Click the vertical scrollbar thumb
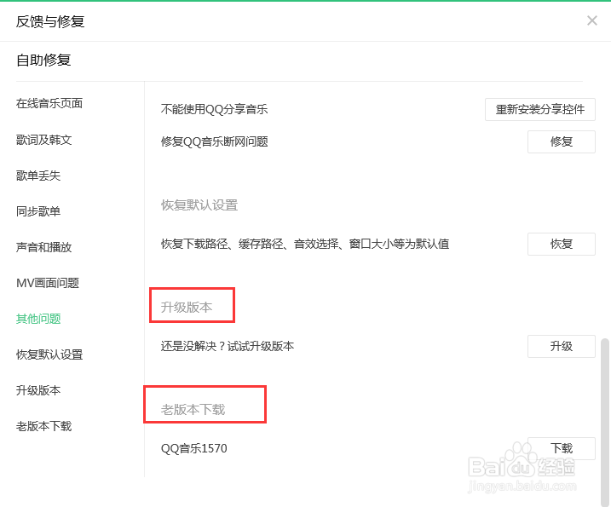Image resolution: width=611 pixels, height=507 pixels. point(605,422)
